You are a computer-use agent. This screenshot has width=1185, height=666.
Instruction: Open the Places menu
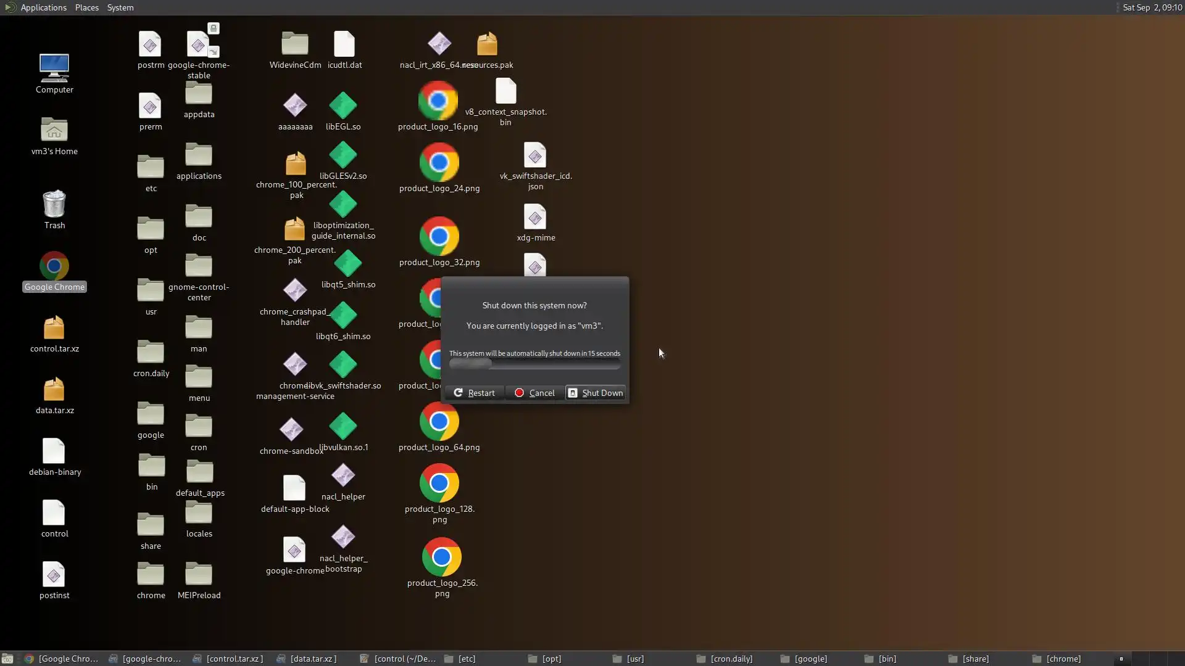click(86, 7)
